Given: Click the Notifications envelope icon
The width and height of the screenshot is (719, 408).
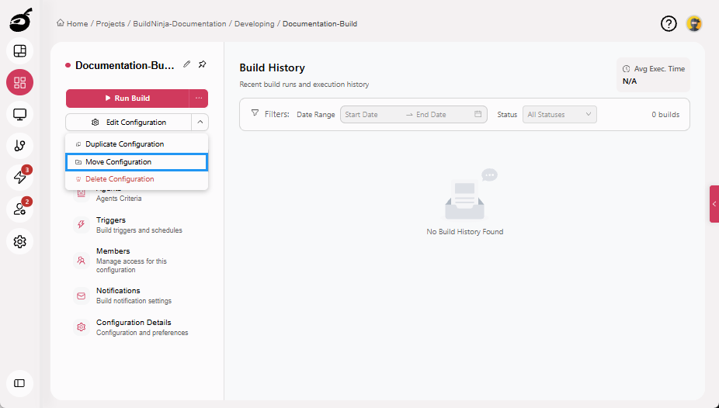Looking at the screenshot, I should pos(82,296).
